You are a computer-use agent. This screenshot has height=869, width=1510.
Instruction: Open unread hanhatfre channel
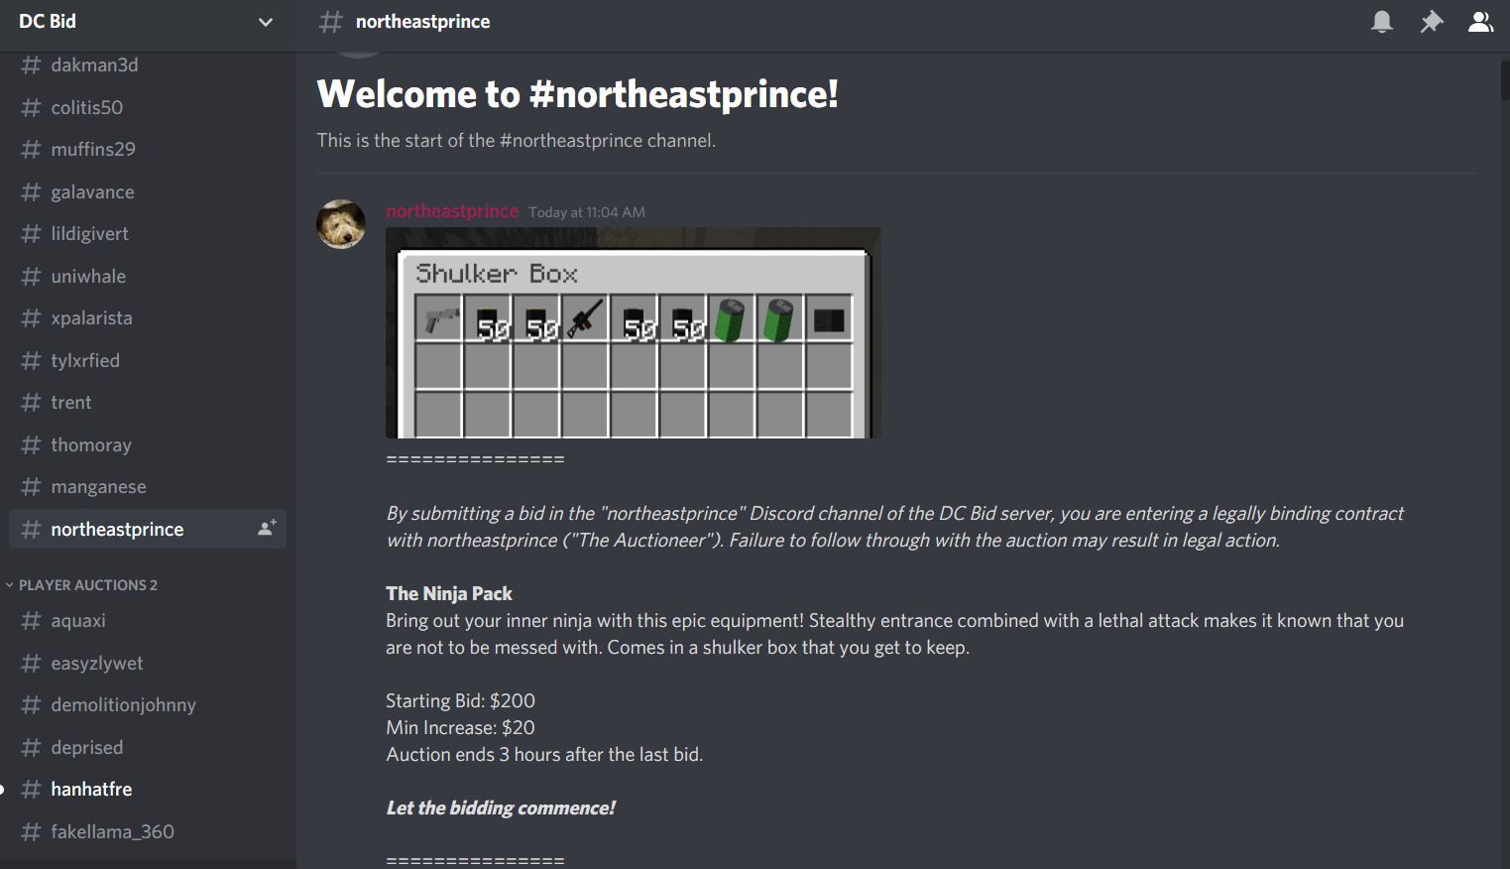(x=148, y=789)
